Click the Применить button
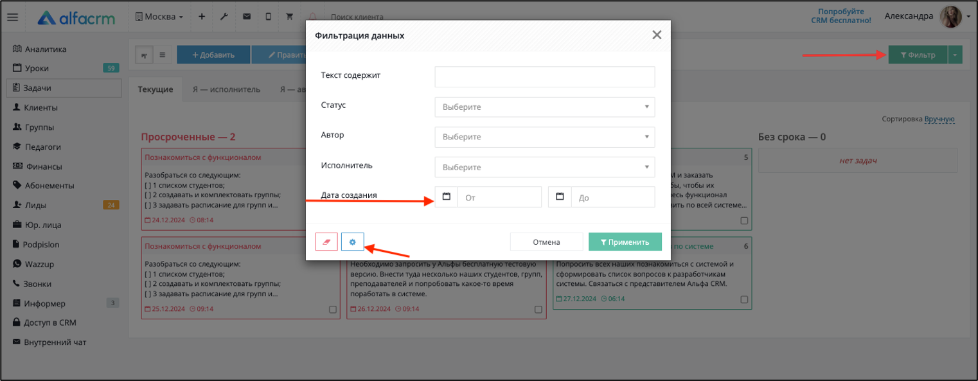 625,242
